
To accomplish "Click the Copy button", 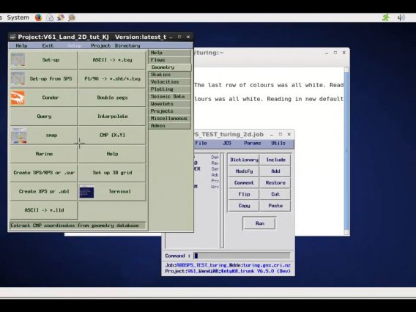I will point(244,206).
